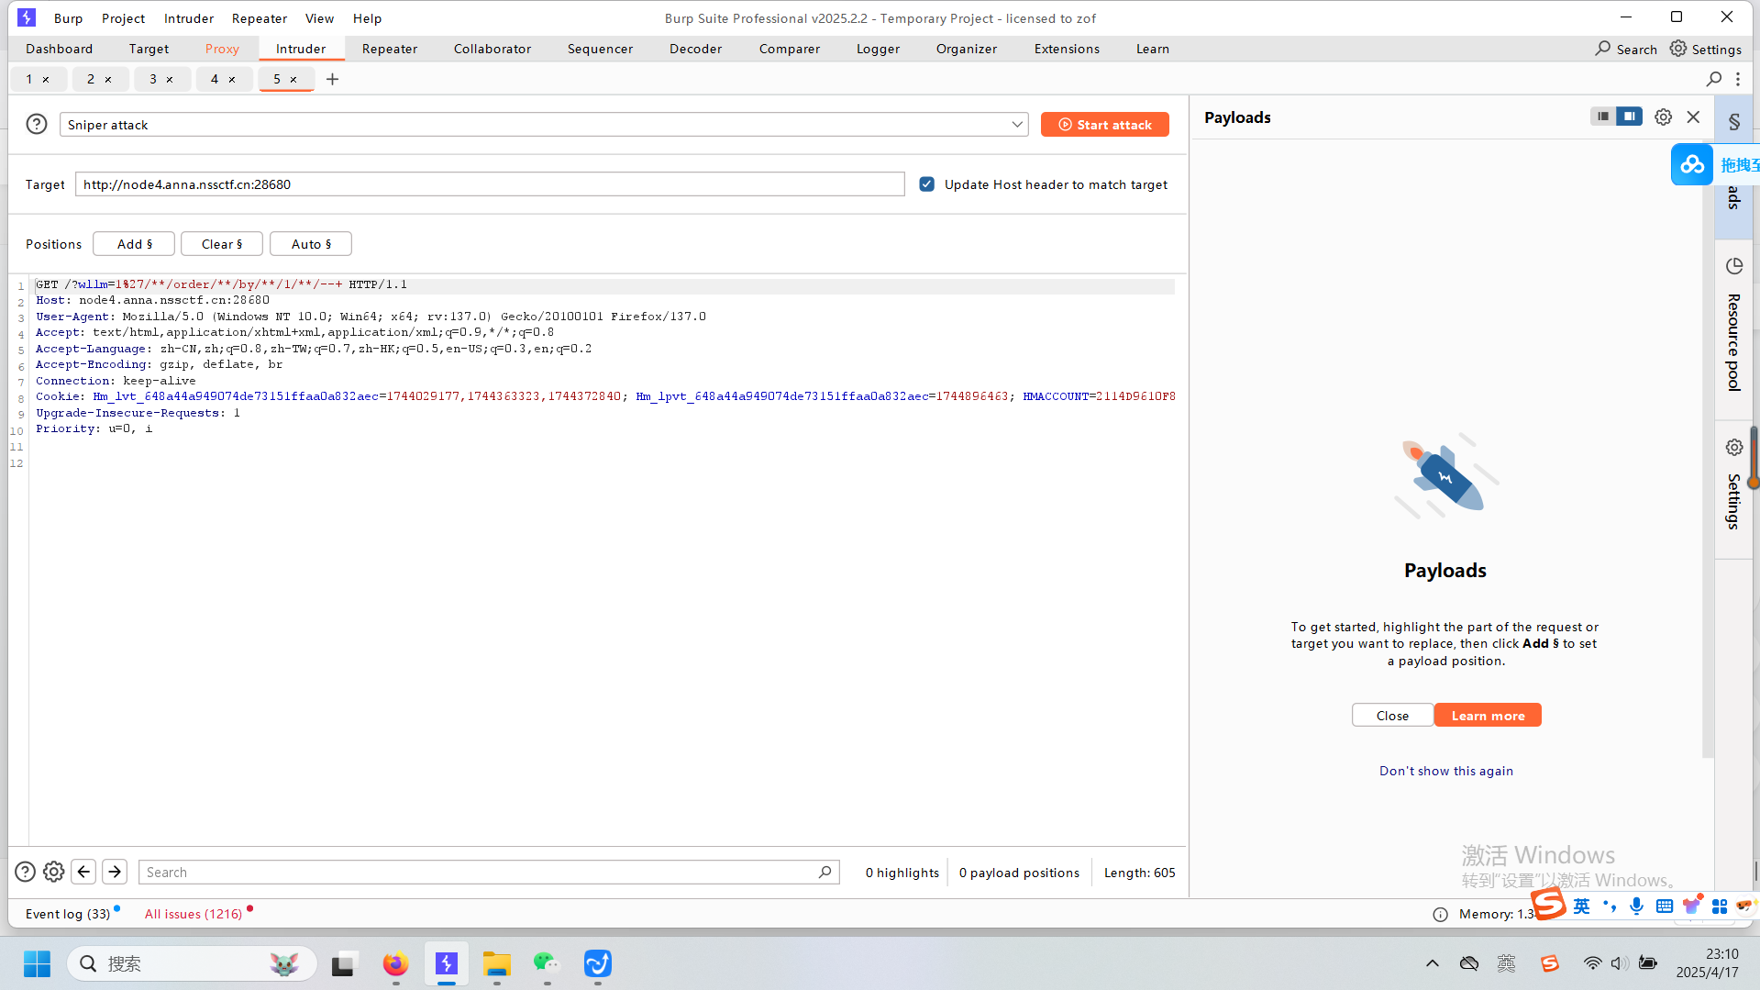Add a new Intruder tab
The image size is (1760, 990).
tap(332, 79)
